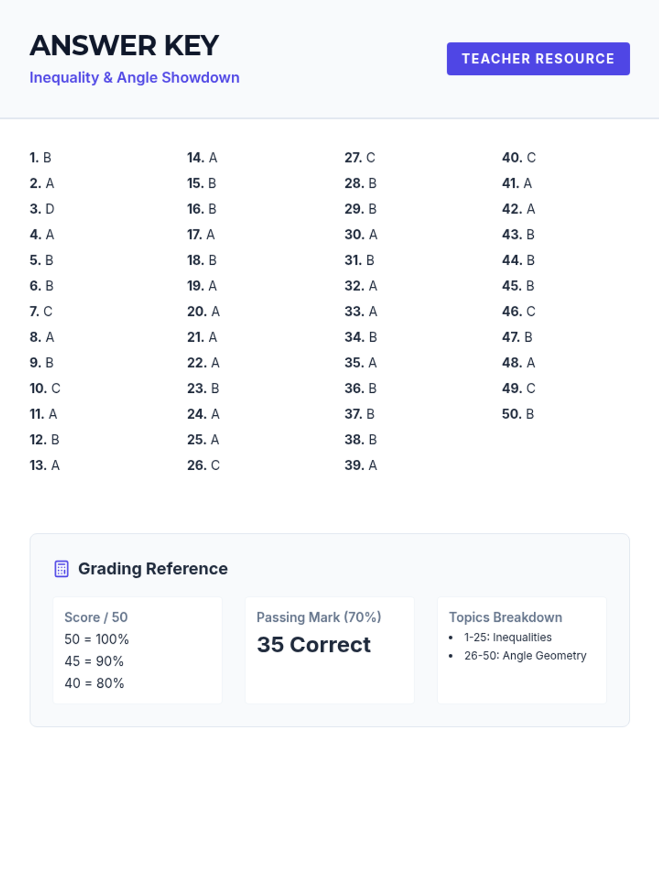Select answer 27, C
The width and height of the screenshot is (659, 879).
(360, 158)
